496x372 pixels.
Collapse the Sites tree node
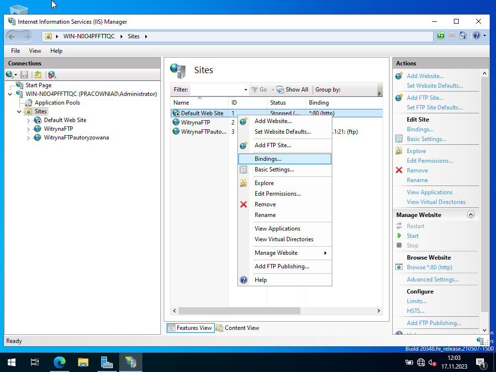pyautogui.click(x=19, y=111)
